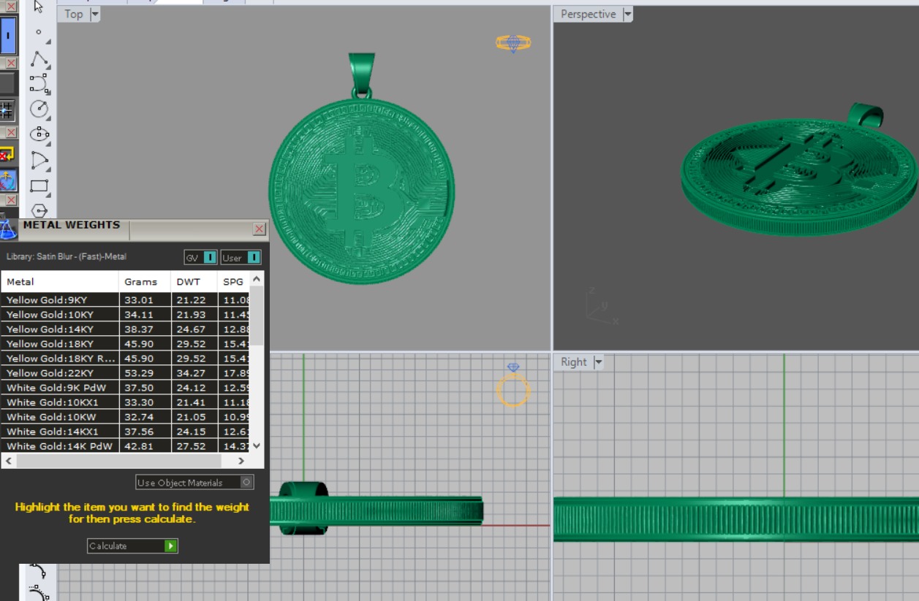The image size is (919, 601).
Task: Select the Circle tool
Action: pos(39,109)
